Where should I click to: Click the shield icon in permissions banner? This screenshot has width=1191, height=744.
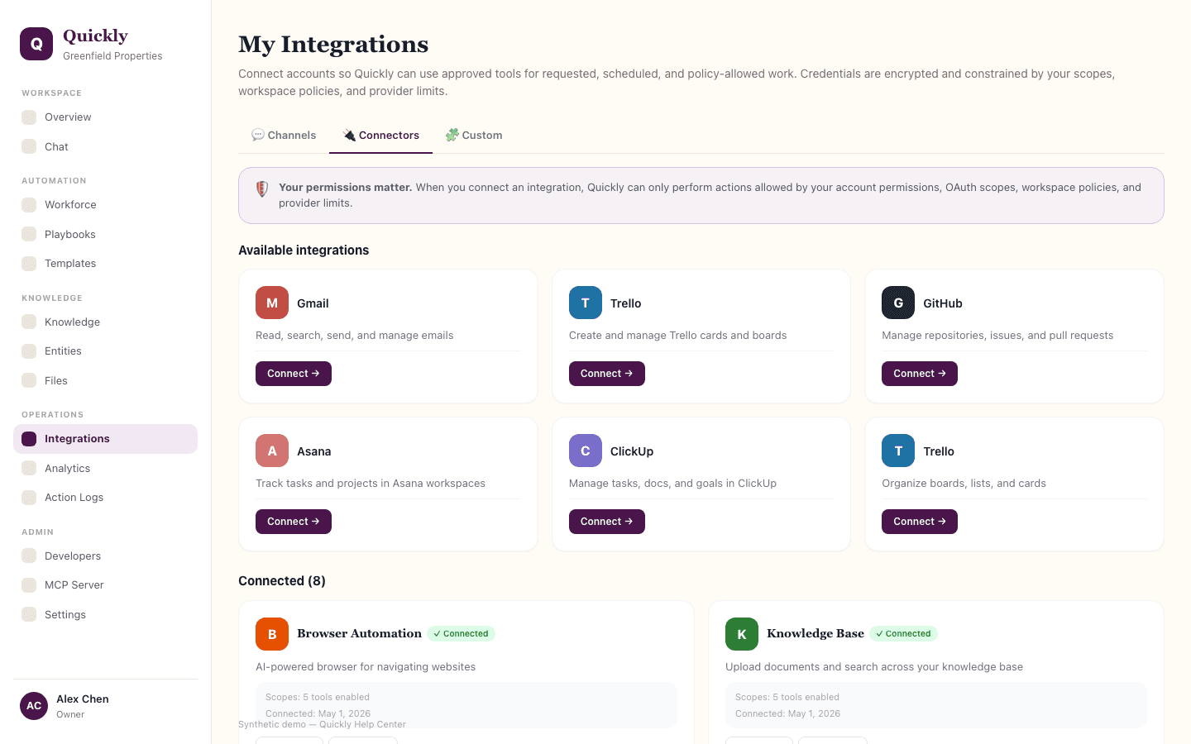click(262, 188)
